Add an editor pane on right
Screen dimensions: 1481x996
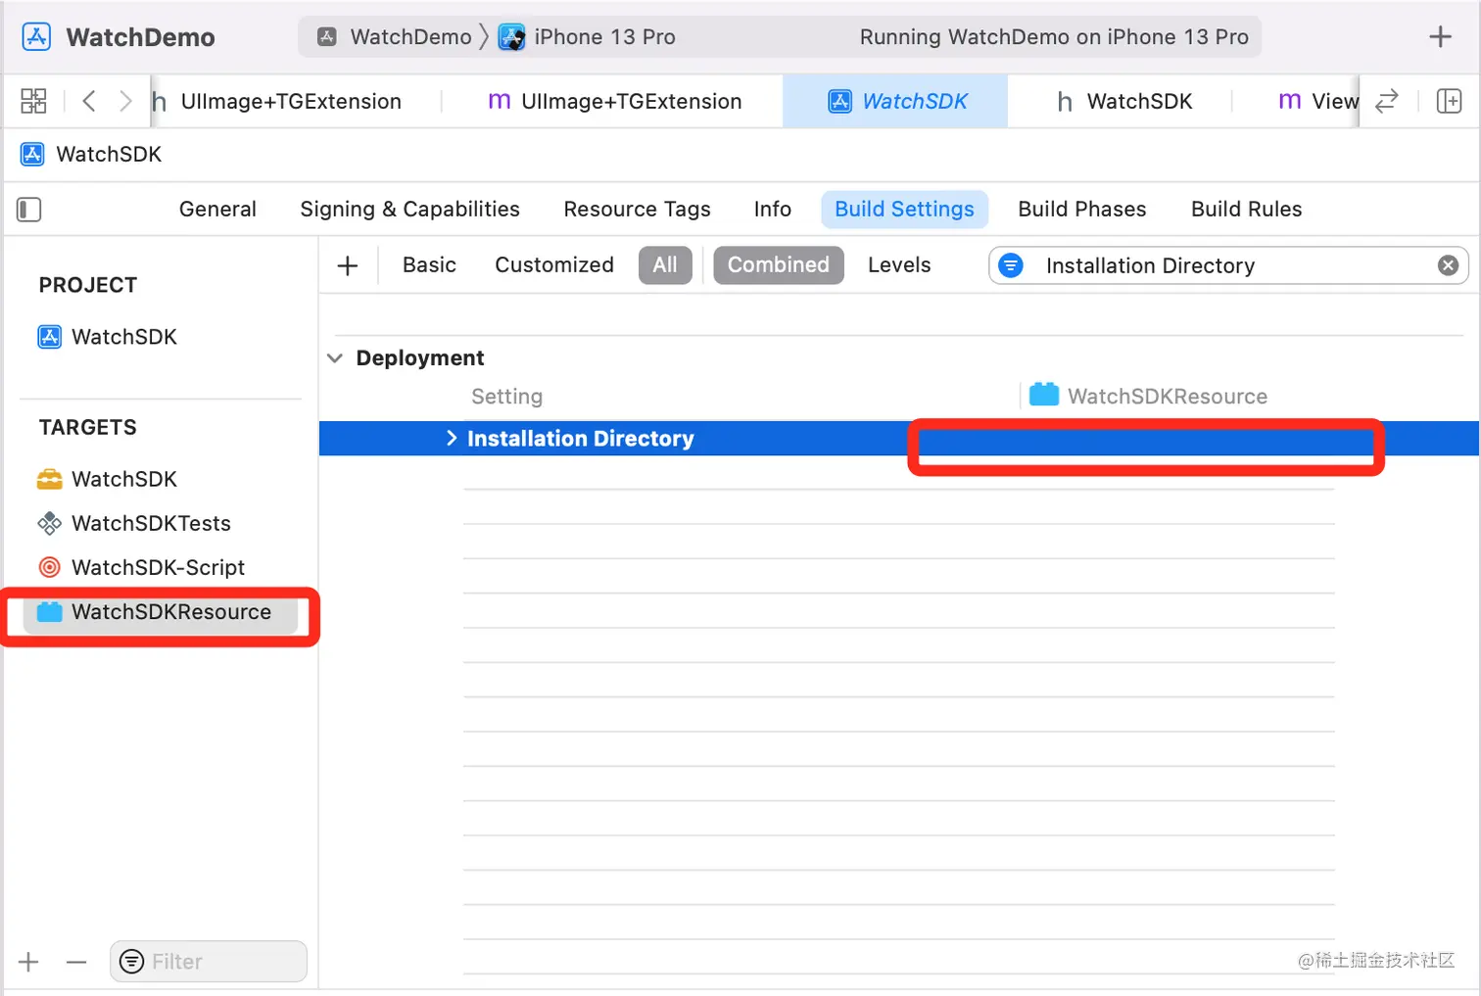pyautogui.click(x=1449, y=101)
